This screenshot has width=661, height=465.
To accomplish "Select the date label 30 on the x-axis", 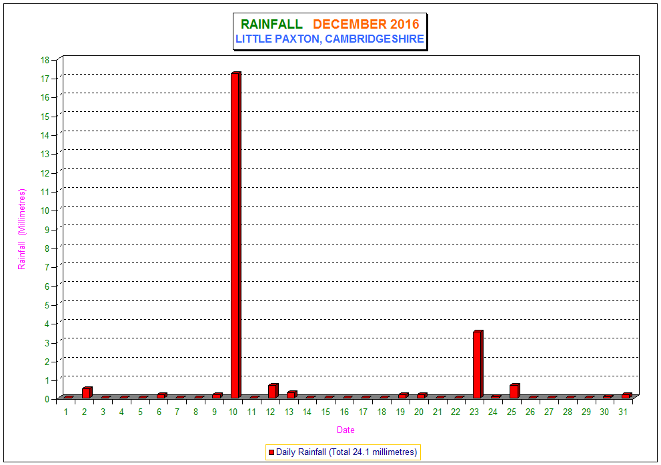I will (604, 412).
